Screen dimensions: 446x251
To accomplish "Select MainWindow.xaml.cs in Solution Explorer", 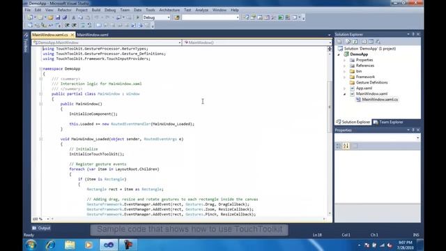I will pyautogui.click(x=380, y=99).
